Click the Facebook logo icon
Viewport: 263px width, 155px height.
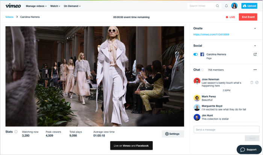(202, 54)
